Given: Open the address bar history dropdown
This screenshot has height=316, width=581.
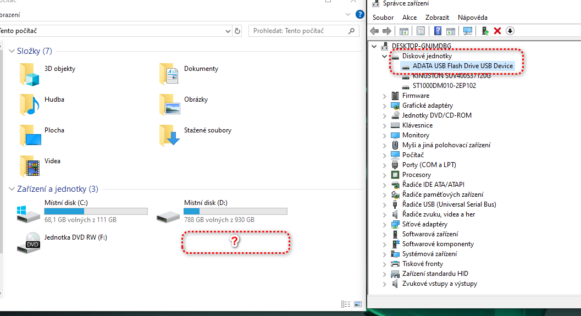Looking at the screenshot, I should (x=228, y=31).
